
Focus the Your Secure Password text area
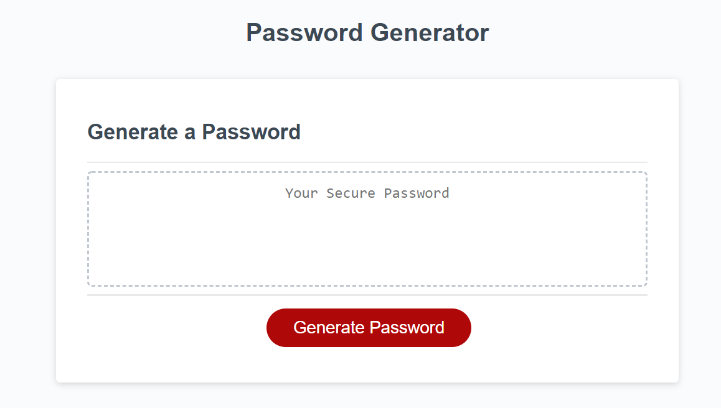point(367,229)
